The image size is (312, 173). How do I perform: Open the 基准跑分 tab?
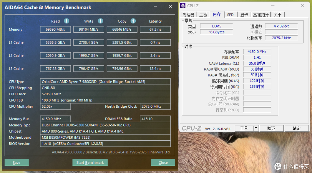(261, 14)
